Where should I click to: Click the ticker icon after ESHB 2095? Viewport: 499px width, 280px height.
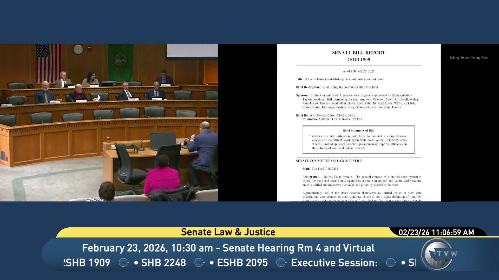(x=281, y=263)
